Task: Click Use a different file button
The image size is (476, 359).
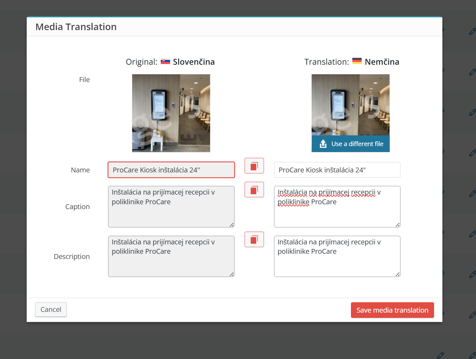Action: click(351, 144)
